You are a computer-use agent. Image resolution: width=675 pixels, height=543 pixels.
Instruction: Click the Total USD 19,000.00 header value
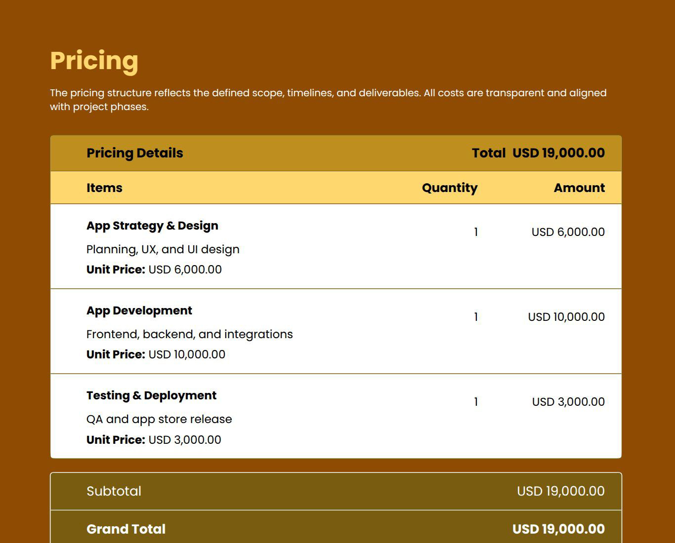tap(538, 153)
